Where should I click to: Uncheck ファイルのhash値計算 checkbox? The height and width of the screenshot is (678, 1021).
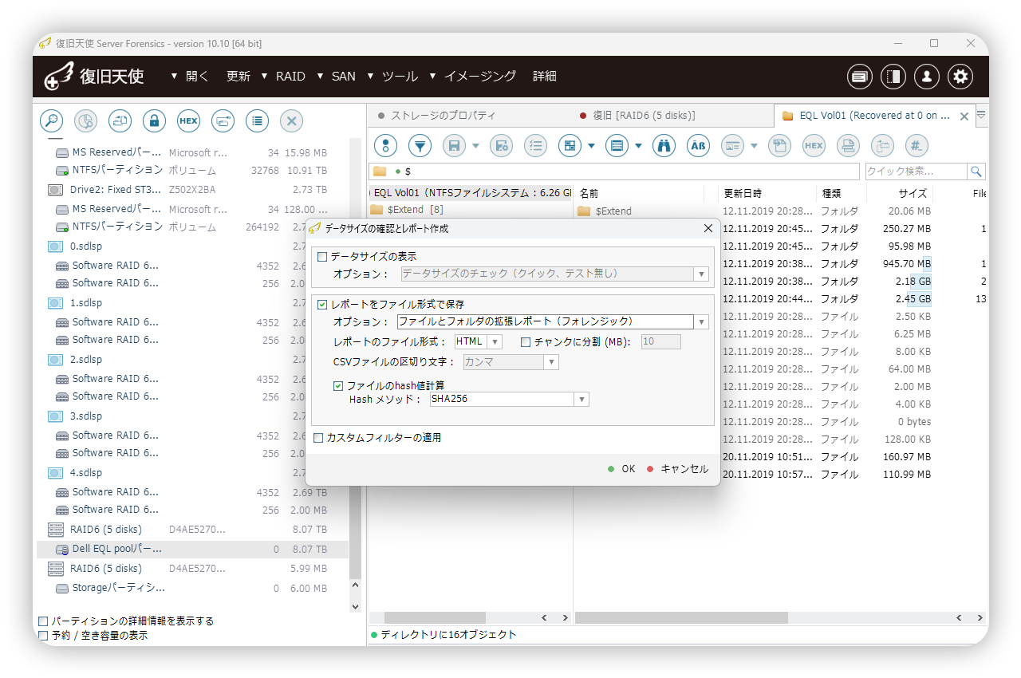(338, 385)
